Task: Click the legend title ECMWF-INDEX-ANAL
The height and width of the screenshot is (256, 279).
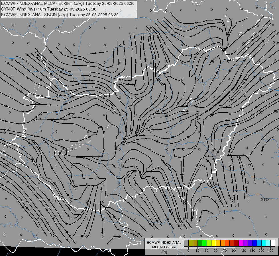Action: pos(164,243)
